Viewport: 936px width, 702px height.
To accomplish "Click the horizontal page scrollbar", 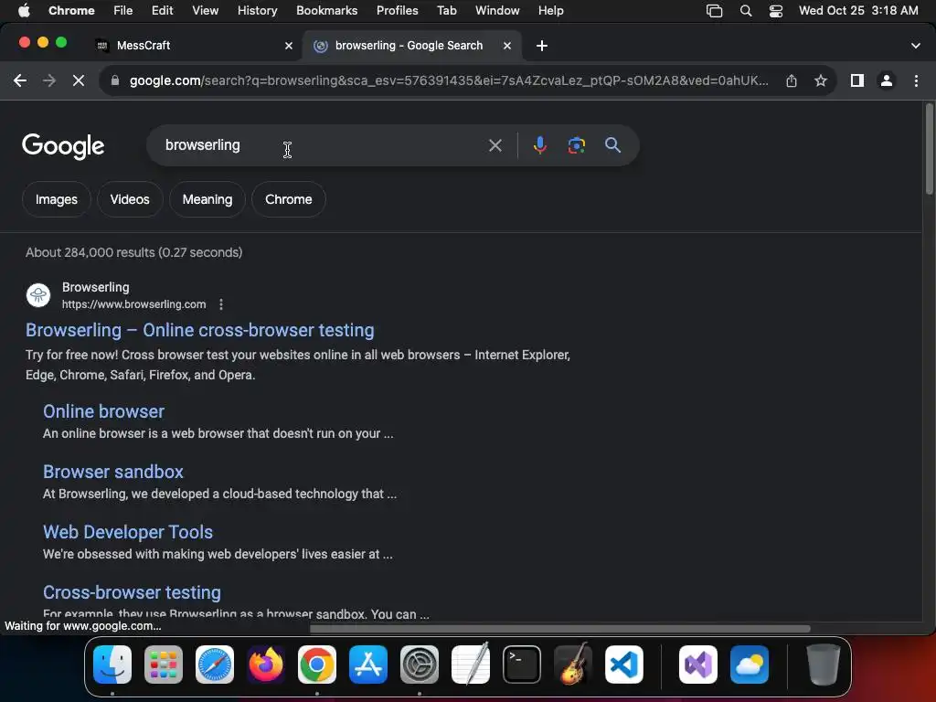I will 560,629.
